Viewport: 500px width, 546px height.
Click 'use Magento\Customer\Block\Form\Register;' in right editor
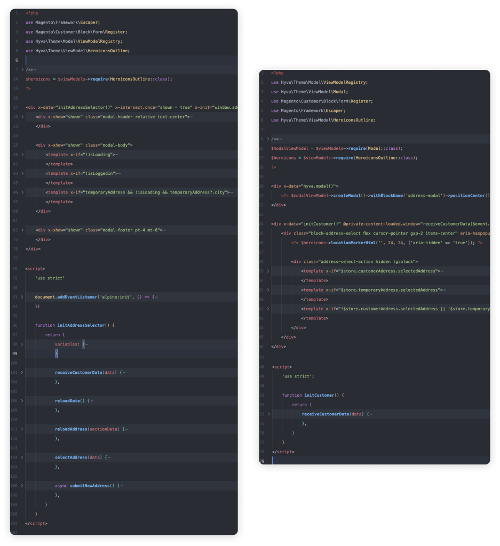click(x=322, y=101)
